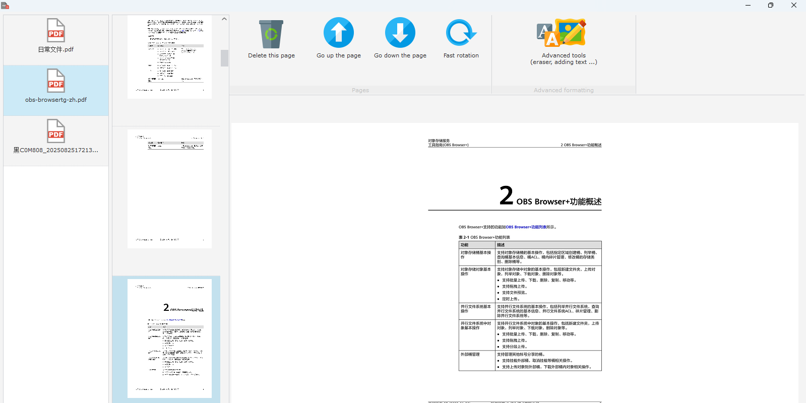Viewport: 806px width, 403px height.
Task: Select the 日常文件.pdf file
Action: click(x=56, y=40)
